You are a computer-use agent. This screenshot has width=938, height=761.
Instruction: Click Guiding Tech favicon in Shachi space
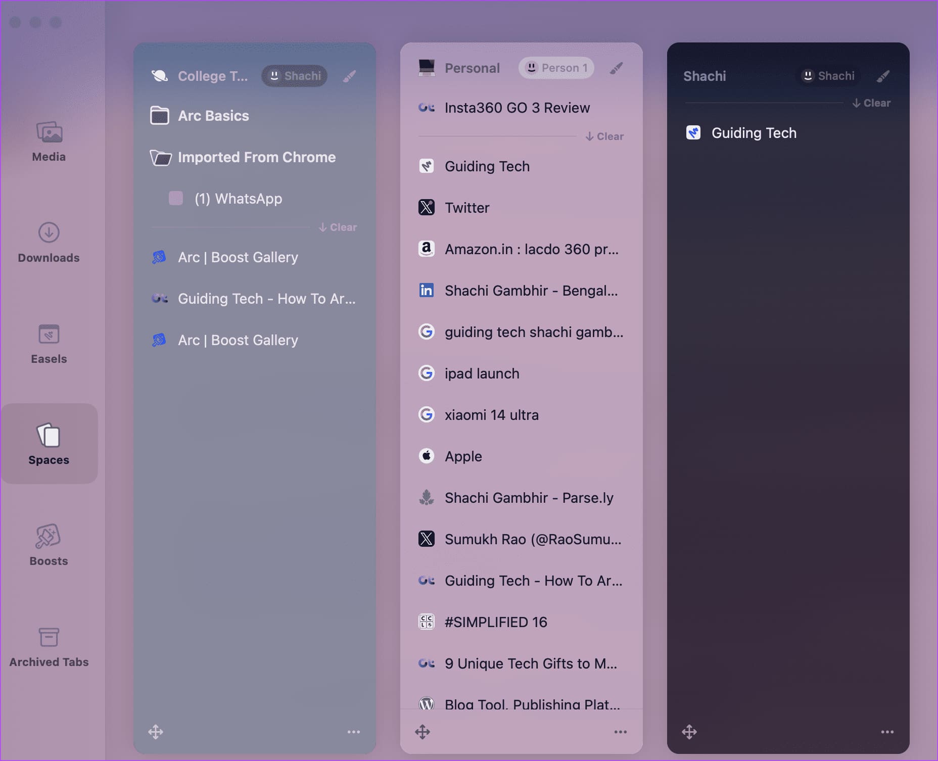click(693, 132)
